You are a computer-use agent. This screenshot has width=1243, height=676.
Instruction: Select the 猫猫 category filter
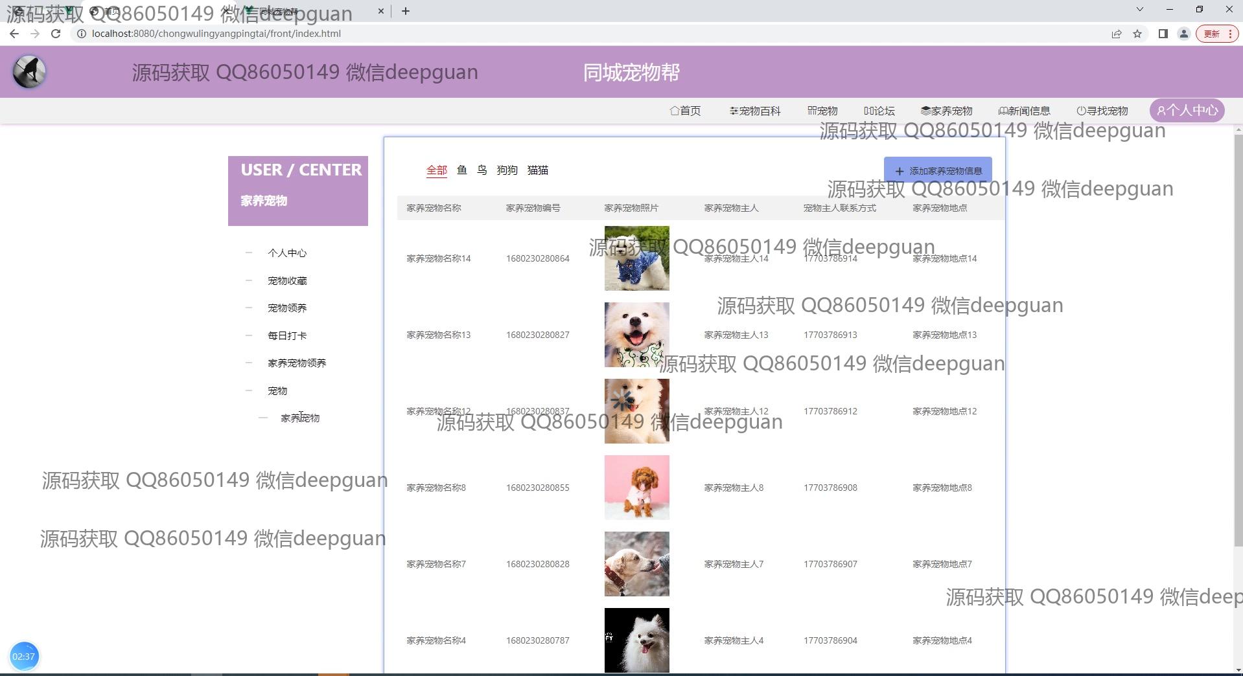tap(538, 170)
